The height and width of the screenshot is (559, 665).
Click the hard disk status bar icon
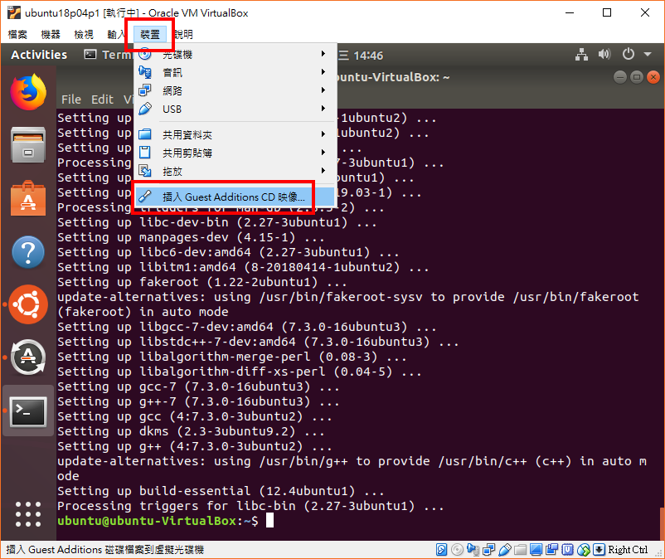(x=441, y=550)
